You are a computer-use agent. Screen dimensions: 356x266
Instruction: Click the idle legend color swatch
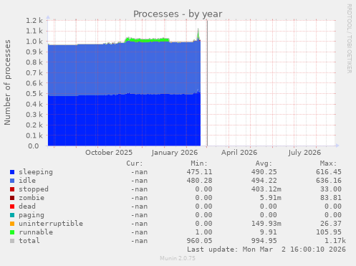pos(12,181)
